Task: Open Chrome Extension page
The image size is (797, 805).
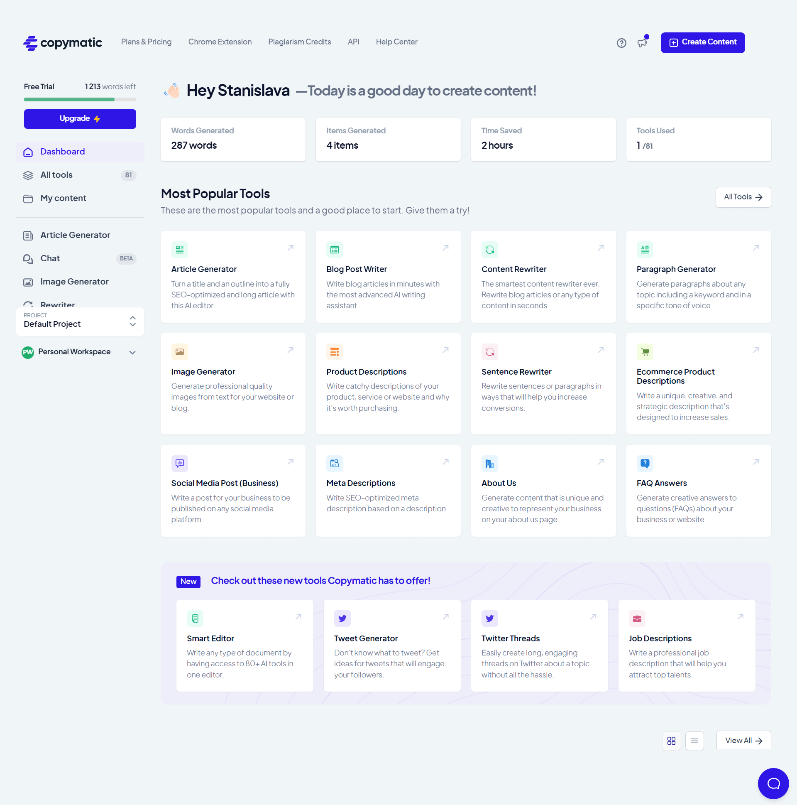Action: point(220,42)
